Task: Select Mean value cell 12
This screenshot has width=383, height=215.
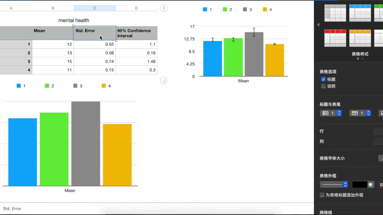Action: click(x=53, y=44)
